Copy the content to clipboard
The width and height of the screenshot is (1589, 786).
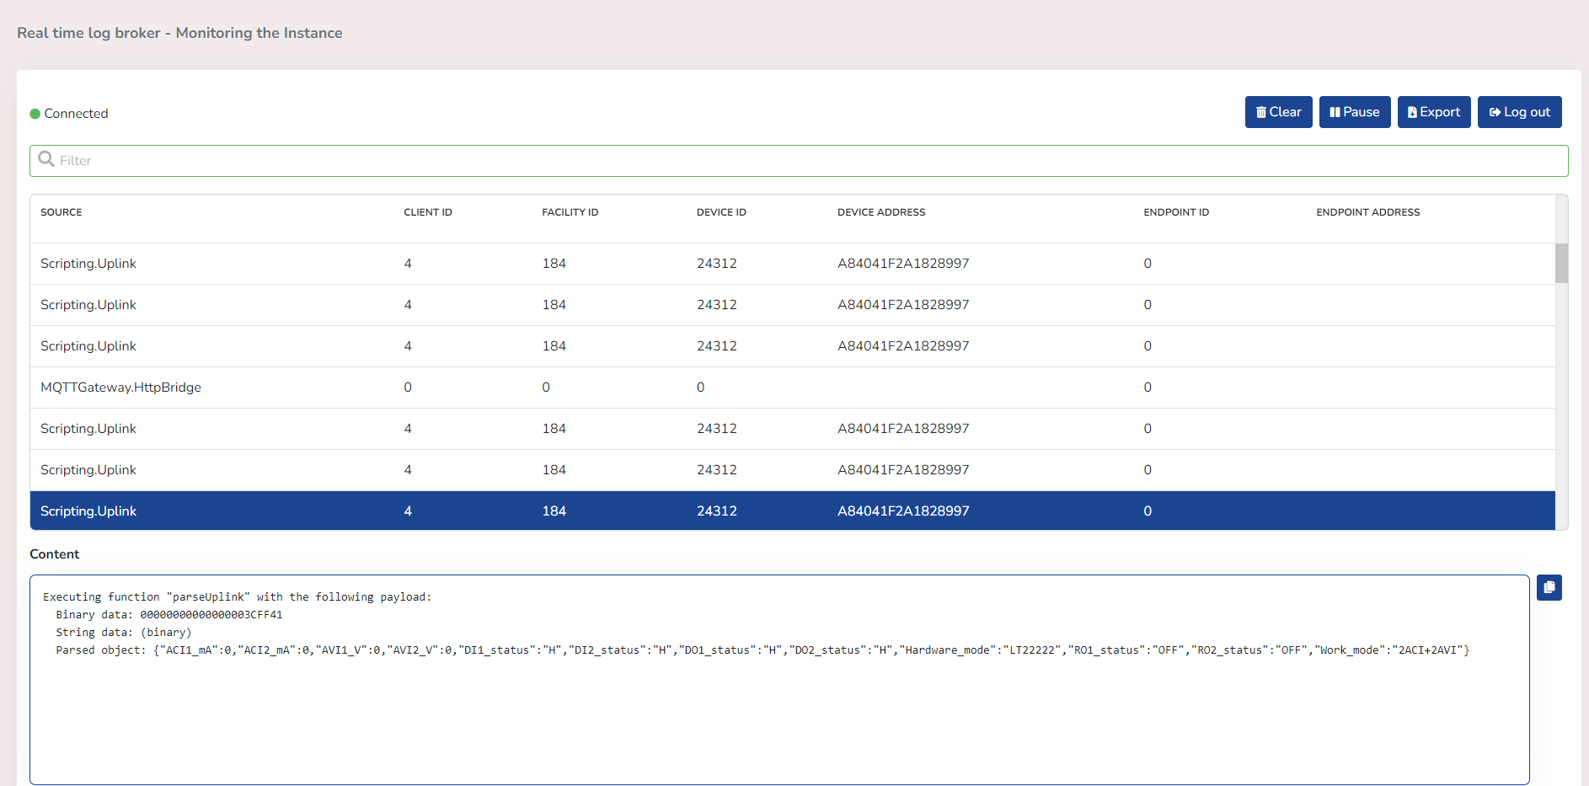pos(1549,587)
